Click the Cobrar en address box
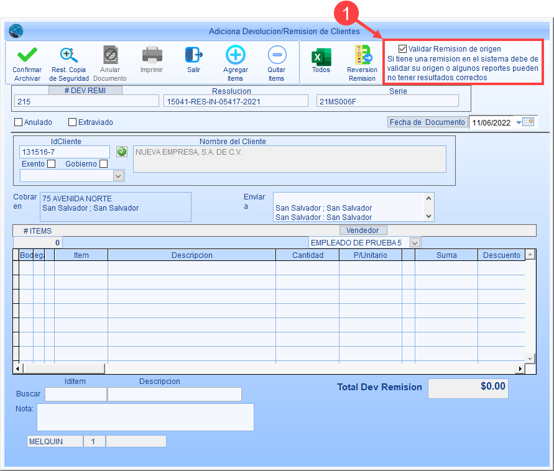 point(116,207)
